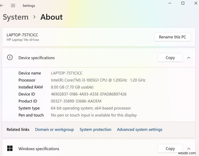
Task: Click the Installed RAM label
Action: [x=31, y=87]
